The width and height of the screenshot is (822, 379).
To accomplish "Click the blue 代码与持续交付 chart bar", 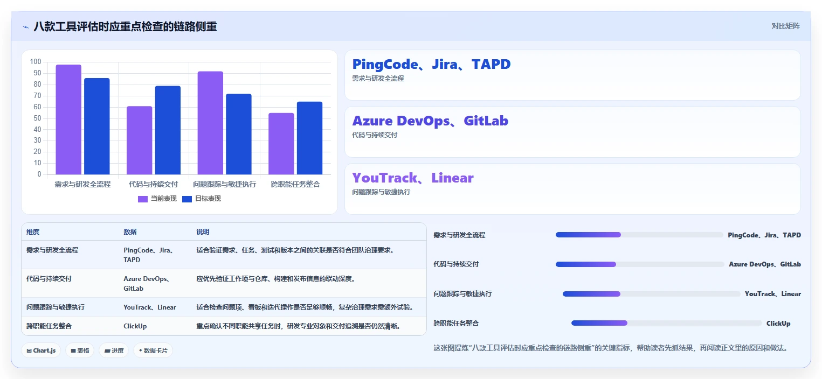I will coord(168,130).
